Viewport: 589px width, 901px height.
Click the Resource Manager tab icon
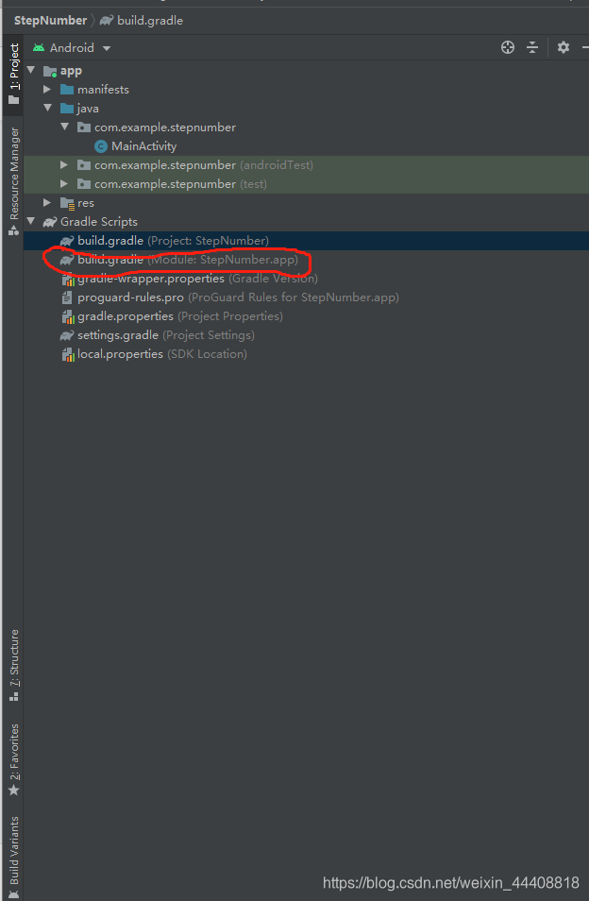(14, 230)
